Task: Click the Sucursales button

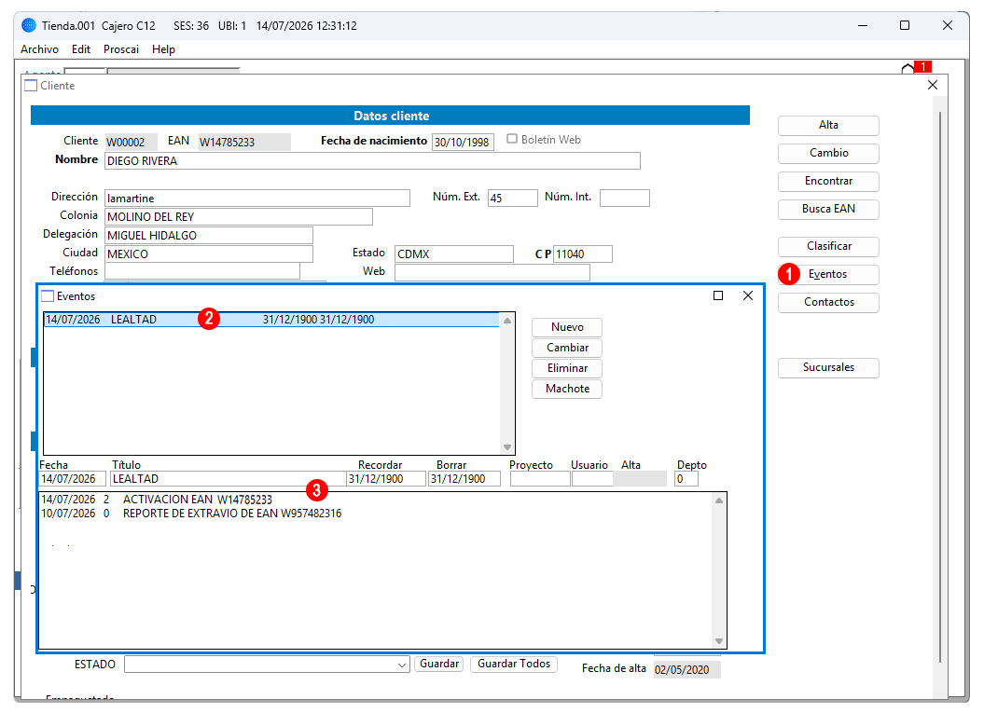Action: click(828, 367)
